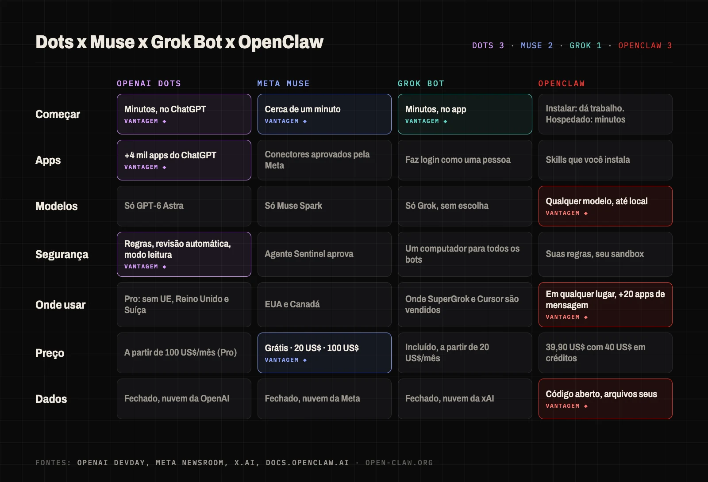Click Suas regras, seu sandbox cell
Image resolution: width=708 pixels, height=482 pixels.
click(x=605, y=254)
